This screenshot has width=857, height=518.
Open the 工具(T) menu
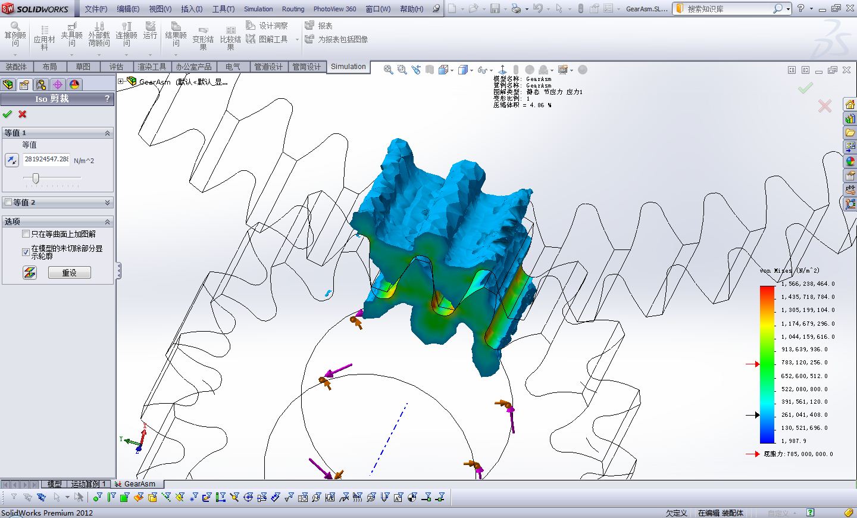[223, 9]
